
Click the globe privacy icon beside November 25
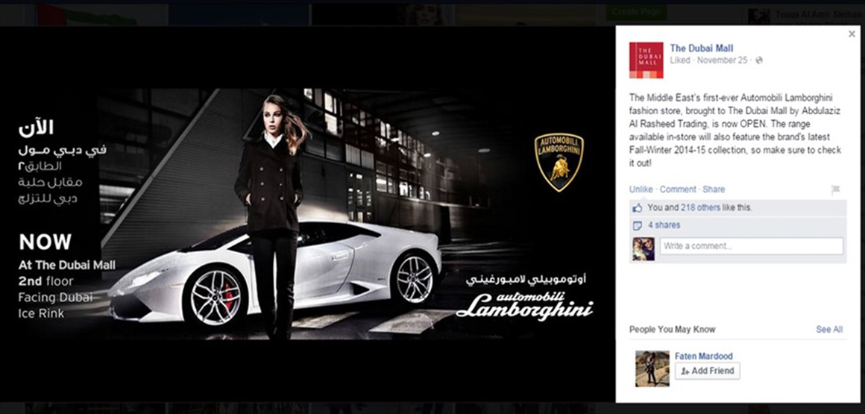click(759, 60)
